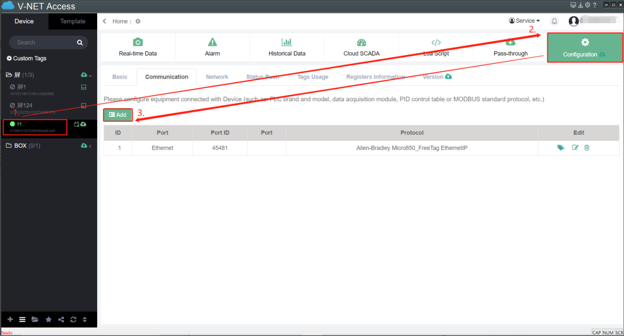Image resolution: width=624 pixels, height=336 pixels.
Task: Click the green Add button
Action: (x=118, y=115)
